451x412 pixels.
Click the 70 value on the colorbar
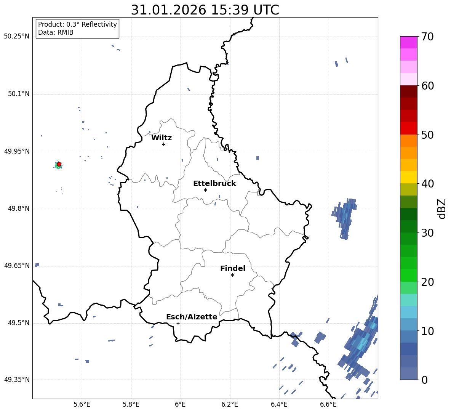427,37
